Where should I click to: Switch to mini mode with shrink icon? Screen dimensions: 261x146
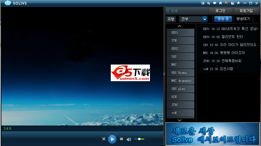[233, 3]
